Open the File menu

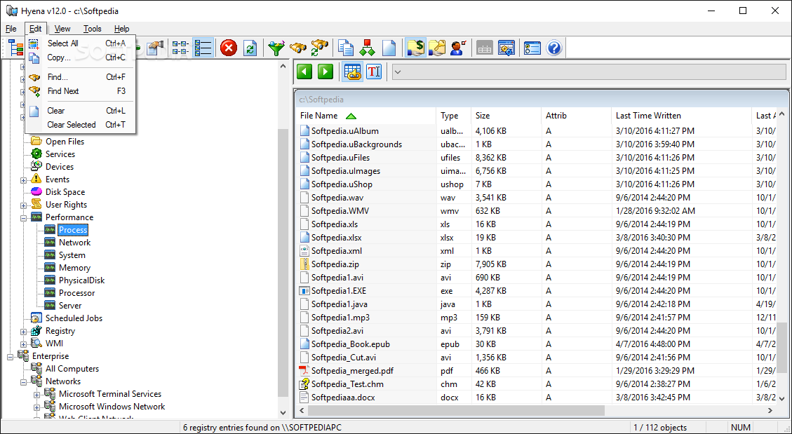coord(11,29)
